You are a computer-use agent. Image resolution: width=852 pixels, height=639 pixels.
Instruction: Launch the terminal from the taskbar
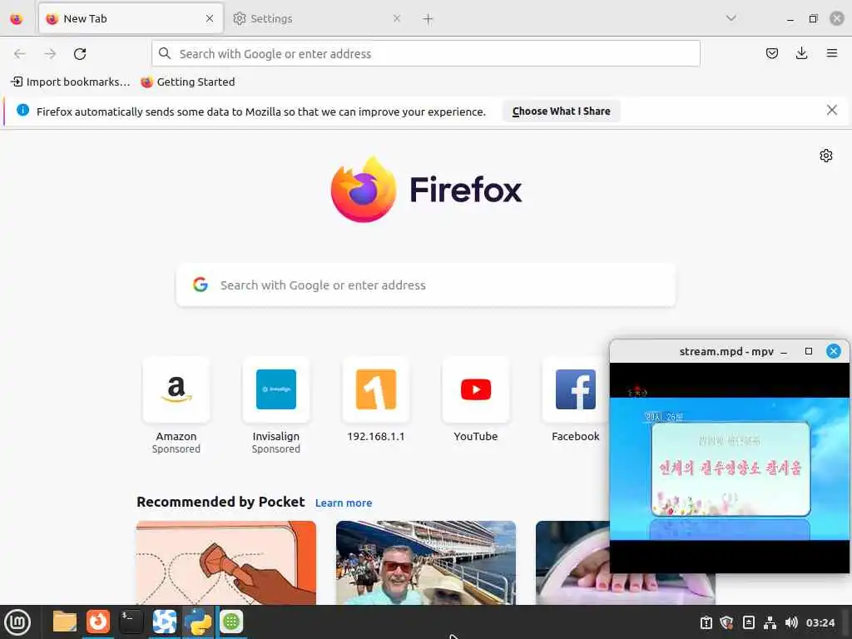[131, 622]
